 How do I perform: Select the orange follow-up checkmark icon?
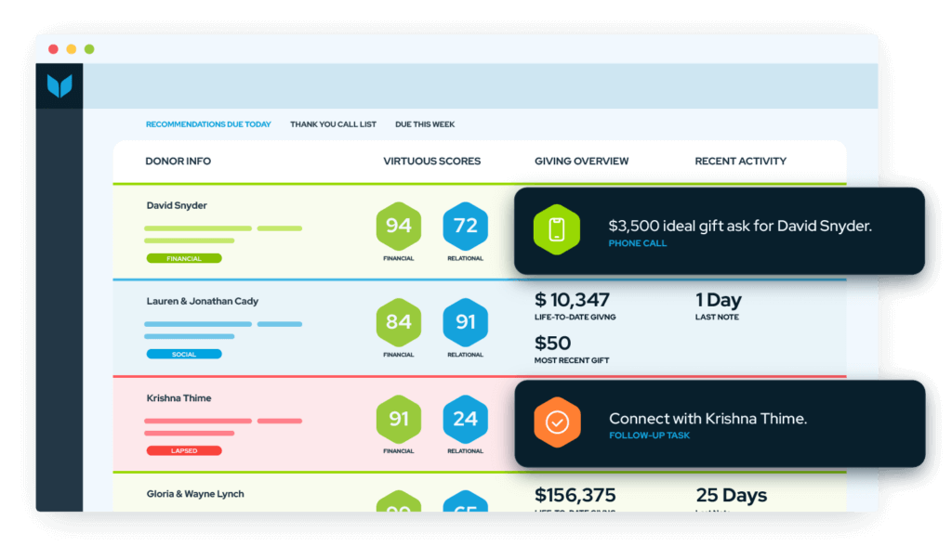pos(559,422)
